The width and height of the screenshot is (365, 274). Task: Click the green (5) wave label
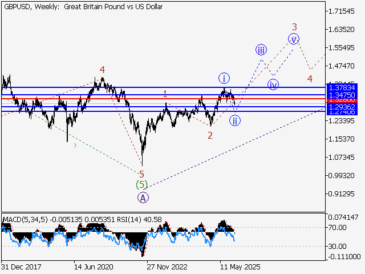pos(141,184)
